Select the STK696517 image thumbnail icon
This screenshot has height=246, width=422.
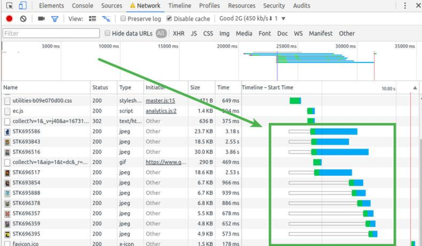pyautogui.click(x=7, y=172)
